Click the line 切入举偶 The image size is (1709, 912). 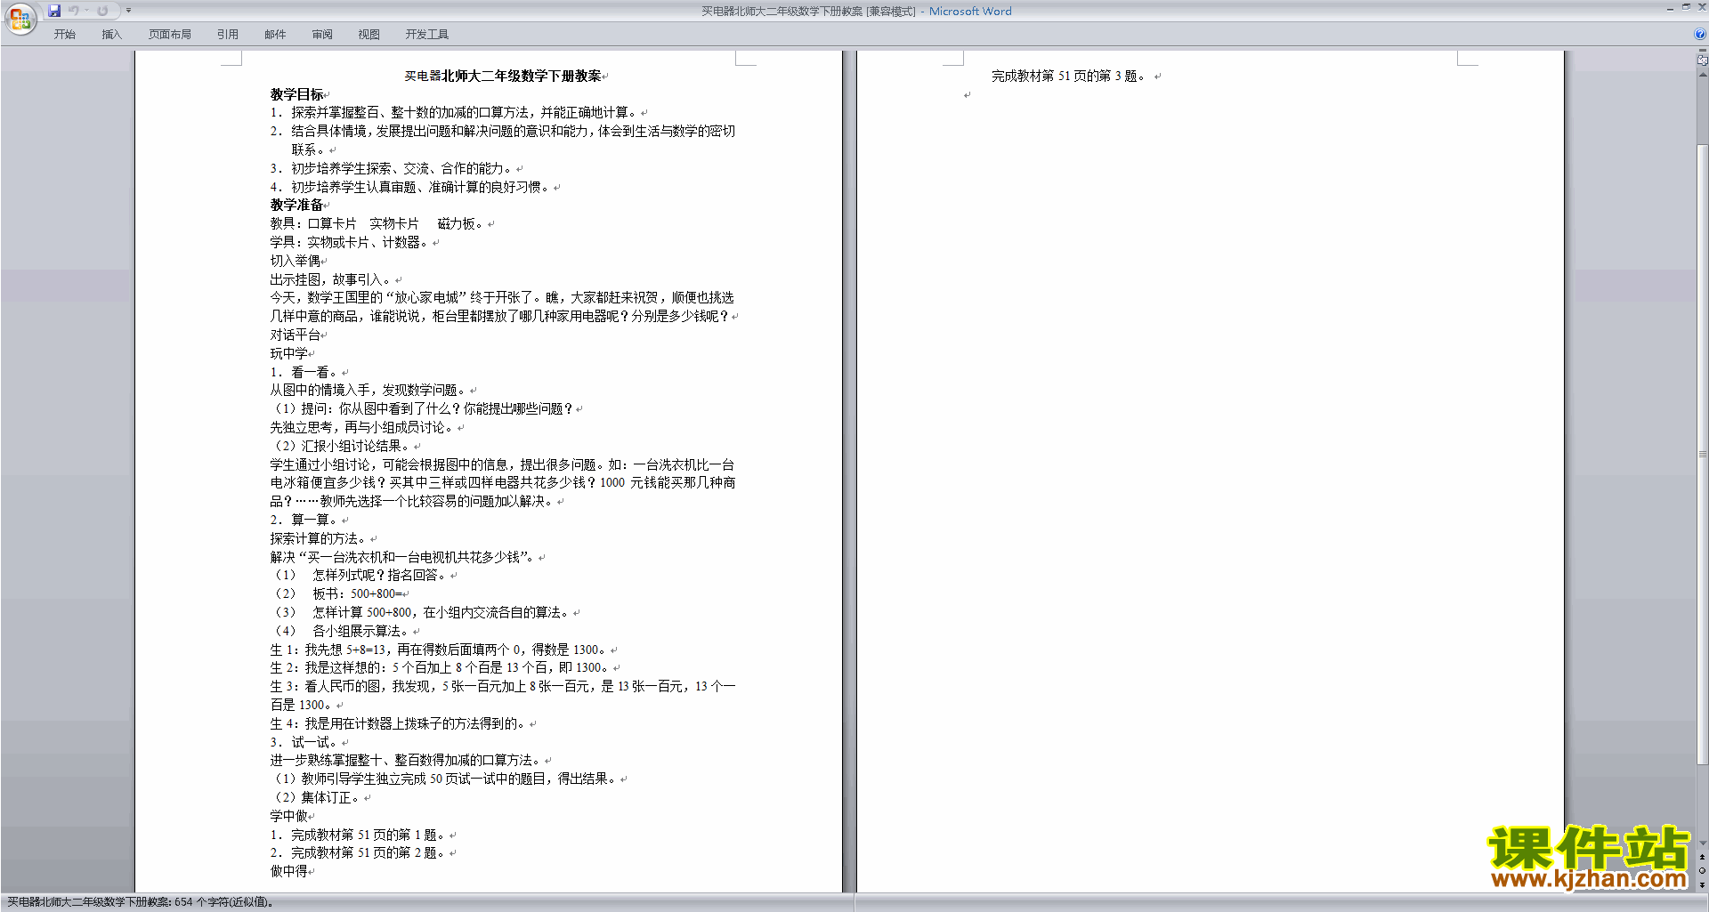[x=296, y=261]
